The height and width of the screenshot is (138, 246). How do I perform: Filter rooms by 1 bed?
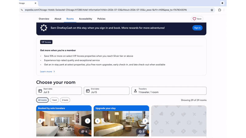pos(54,100)
